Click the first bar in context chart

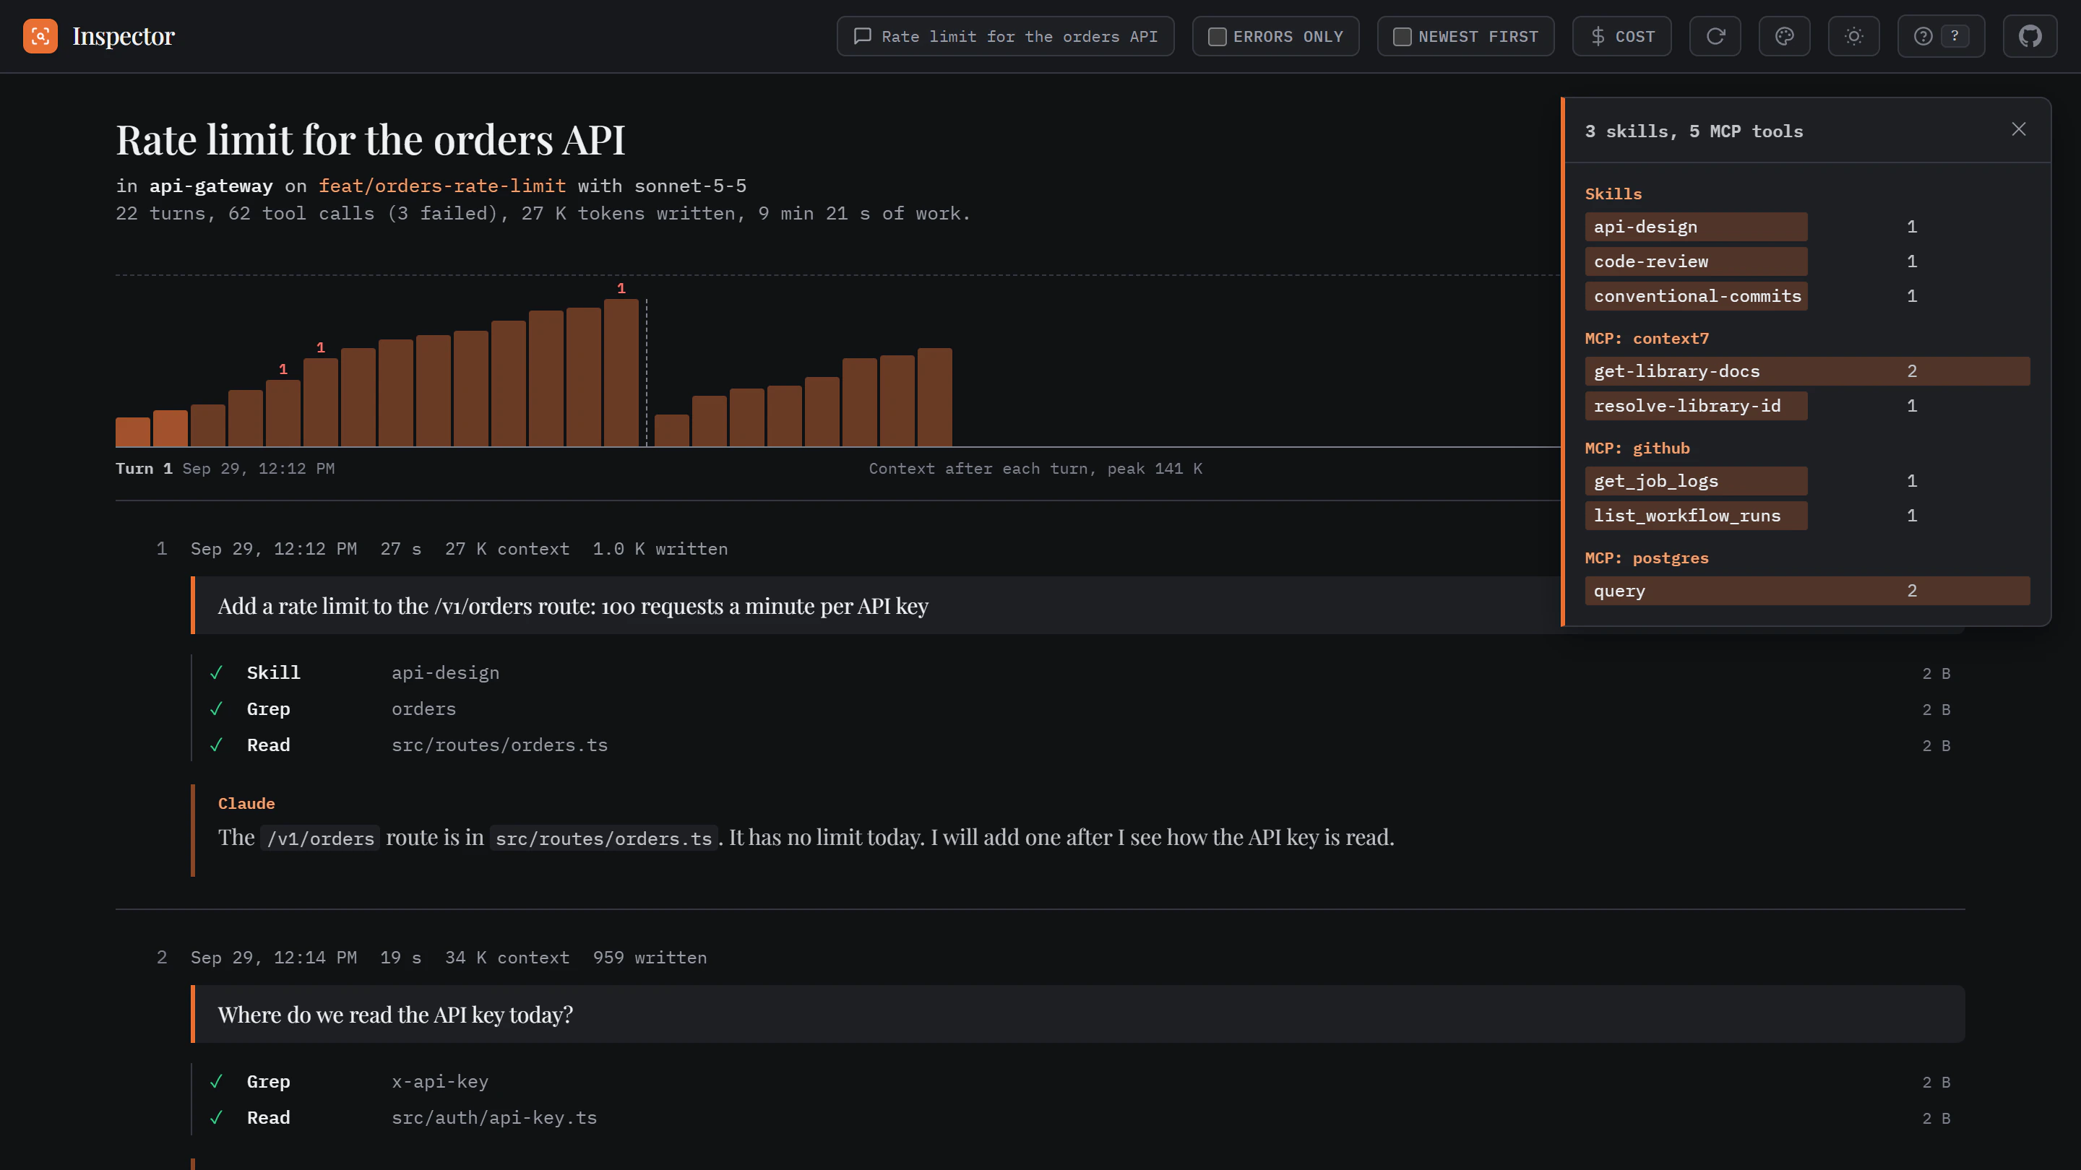tap(132, 432)
